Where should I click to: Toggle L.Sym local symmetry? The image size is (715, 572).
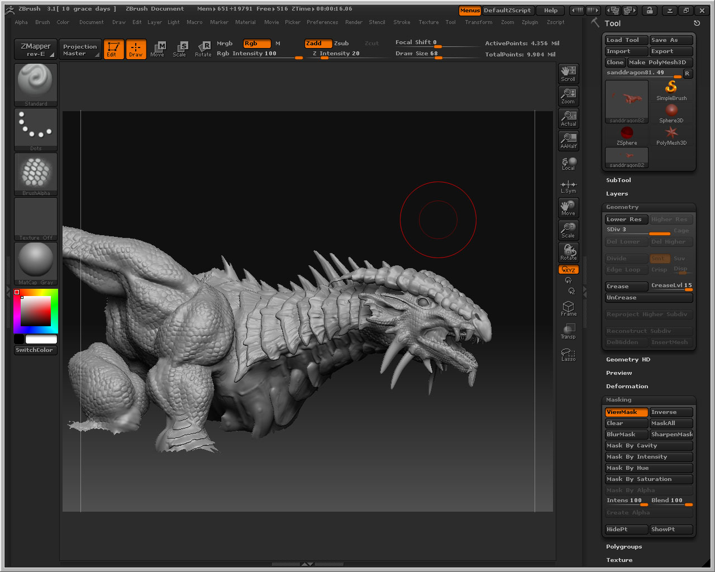568,186
